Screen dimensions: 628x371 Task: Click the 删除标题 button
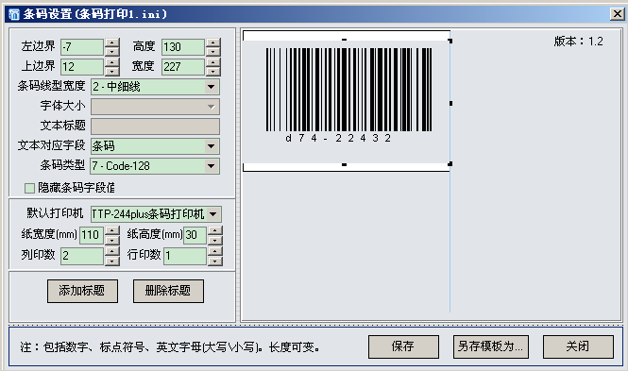point(168,291)
